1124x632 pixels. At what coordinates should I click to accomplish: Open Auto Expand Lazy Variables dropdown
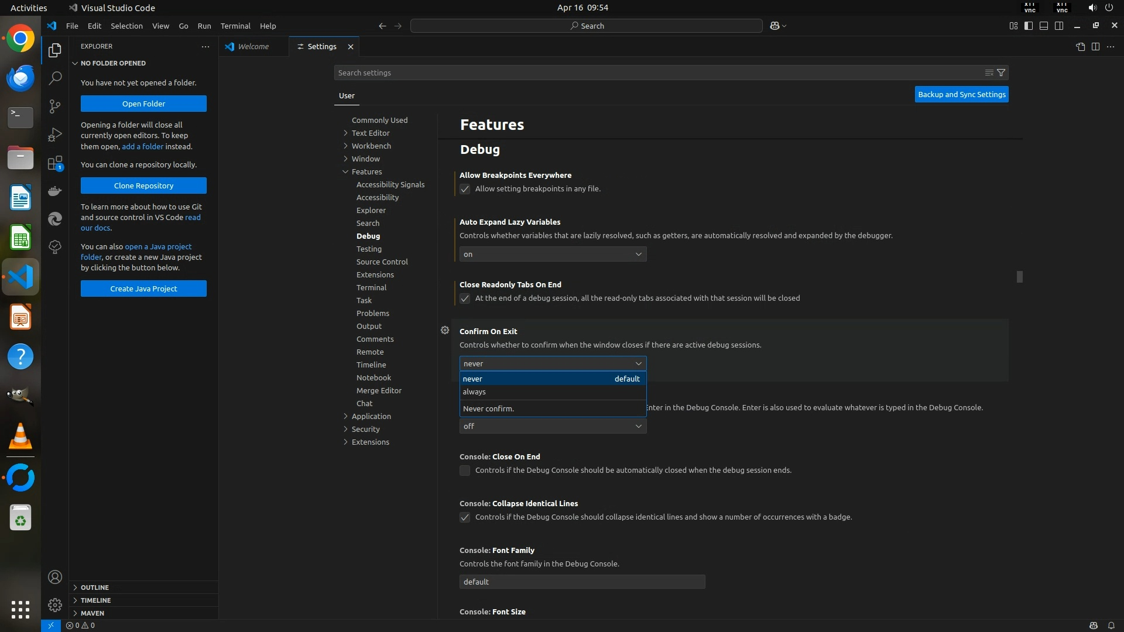pyautogui.click(x=552, y=254)
